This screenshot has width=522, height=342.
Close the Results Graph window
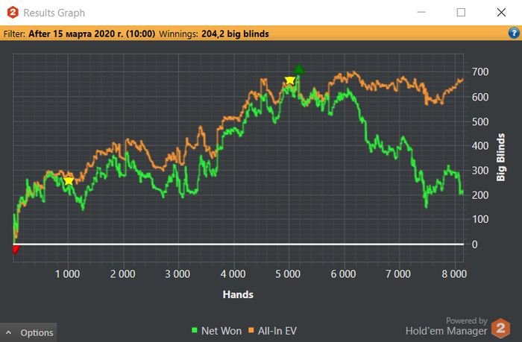pyautogui.click(x=501, y=13)
